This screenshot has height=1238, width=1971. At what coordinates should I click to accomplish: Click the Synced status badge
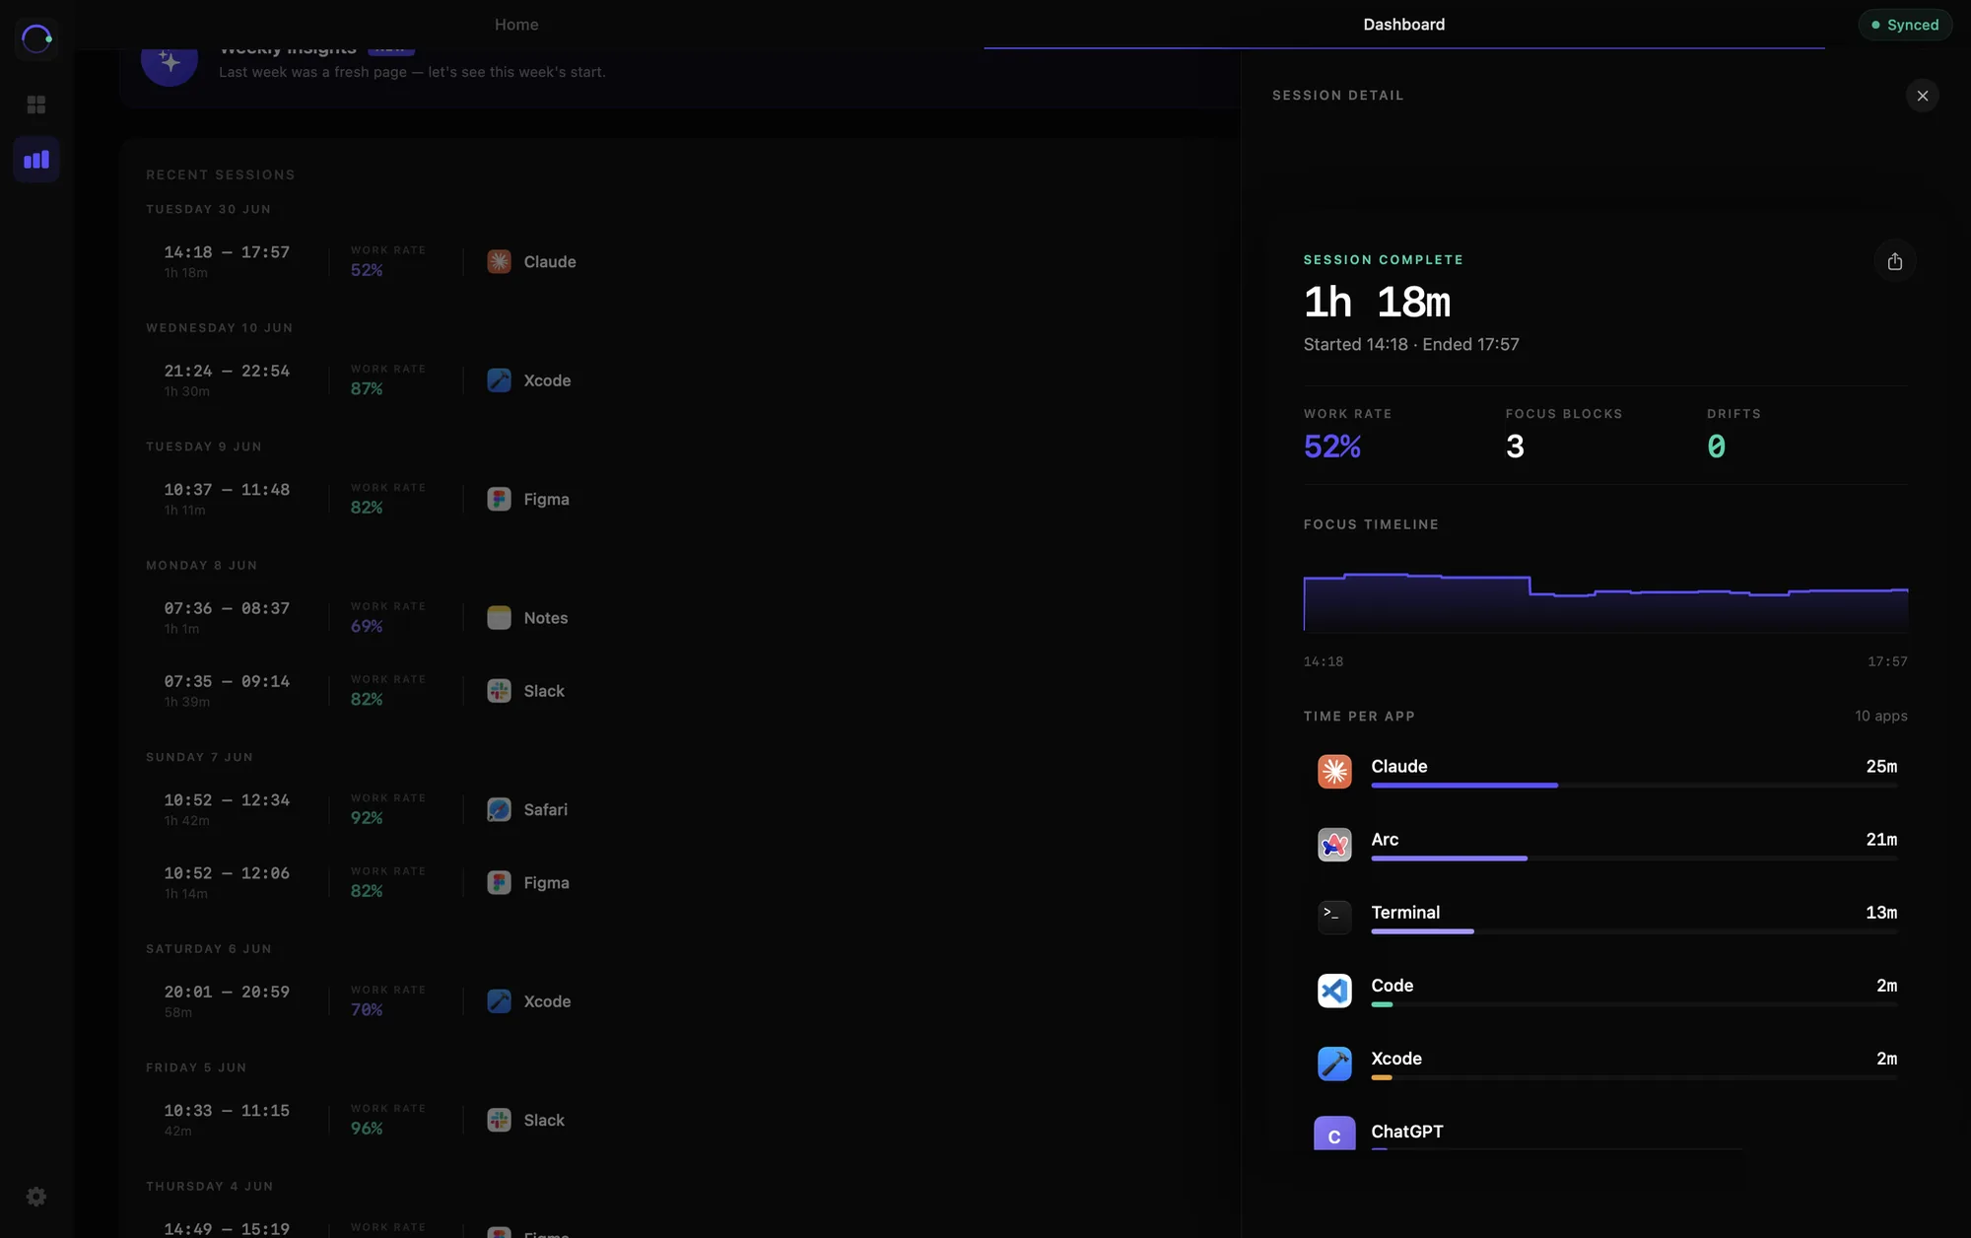(1905, 25)
